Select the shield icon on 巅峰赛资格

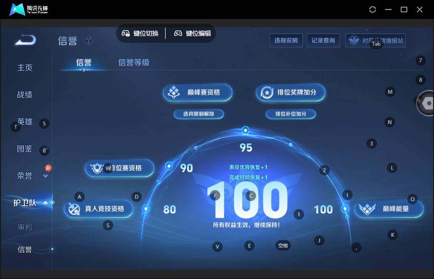pyautogui.click(x=174, y=93)
